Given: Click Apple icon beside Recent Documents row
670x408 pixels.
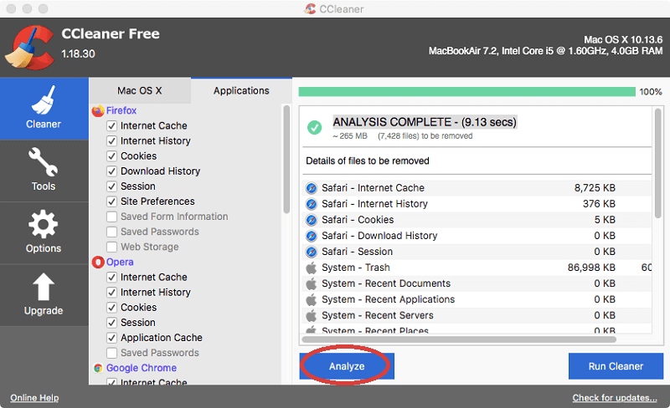Looking at the screenshot, I should [312, 283].
